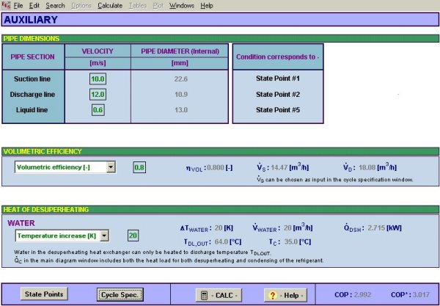440x306 pixels.
Task: Click State Point #1 label
Action: click(278, 79)
